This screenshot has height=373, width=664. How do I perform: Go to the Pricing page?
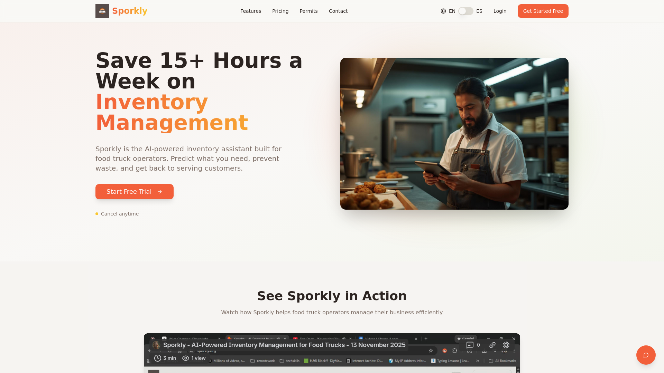pyautogui.click(x=280, y=11)
